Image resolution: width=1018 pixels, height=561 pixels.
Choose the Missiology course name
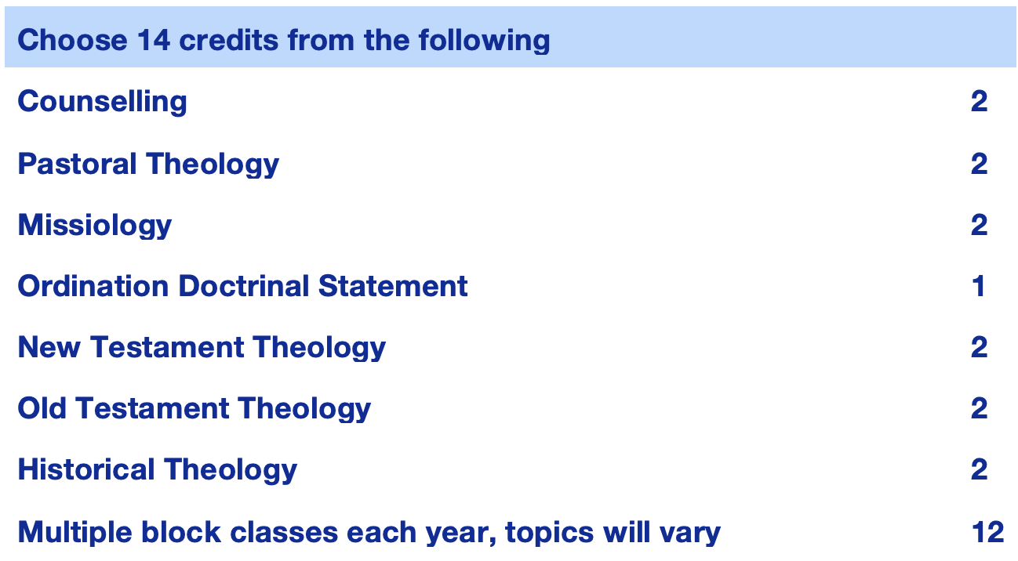[x=95, y=225]
